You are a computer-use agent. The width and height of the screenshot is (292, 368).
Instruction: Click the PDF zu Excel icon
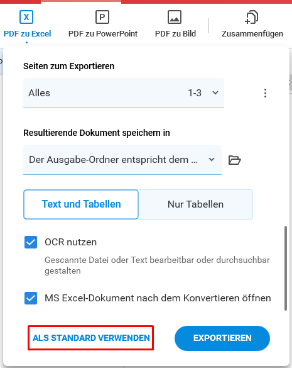coord(26,17)
